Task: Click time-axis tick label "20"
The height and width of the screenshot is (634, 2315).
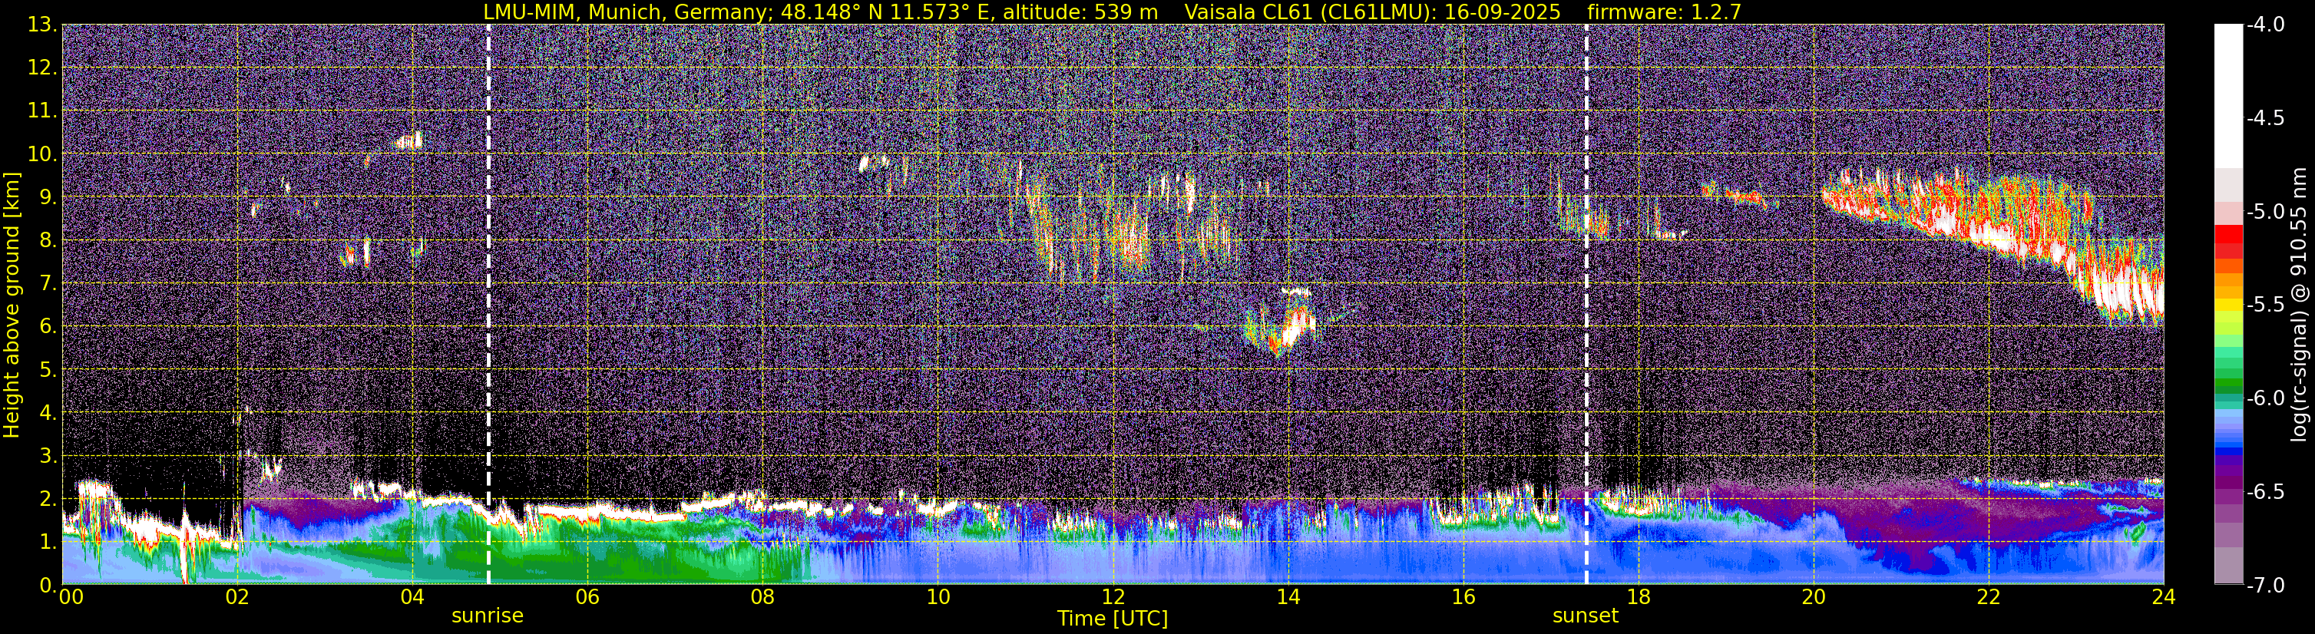Action: tap(1814, 597)
